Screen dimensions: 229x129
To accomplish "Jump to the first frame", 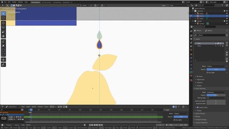I will pos(90,125).
